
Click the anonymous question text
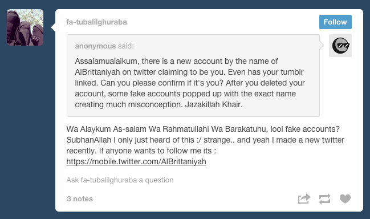tap(190, 83)
